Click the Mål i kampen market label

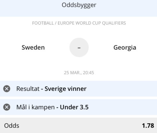(36, 107)
